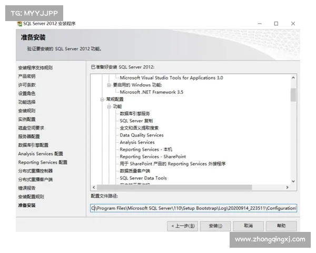Select Data Quality Services tree item
The height and width of the screenshot is (253, 316).
142,135
